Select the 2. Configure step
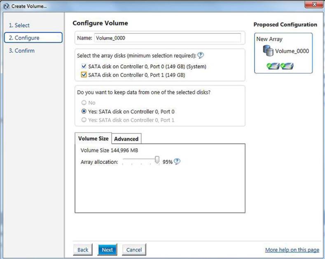The height and width of the screenshot is (259, 325). point(33,38)
